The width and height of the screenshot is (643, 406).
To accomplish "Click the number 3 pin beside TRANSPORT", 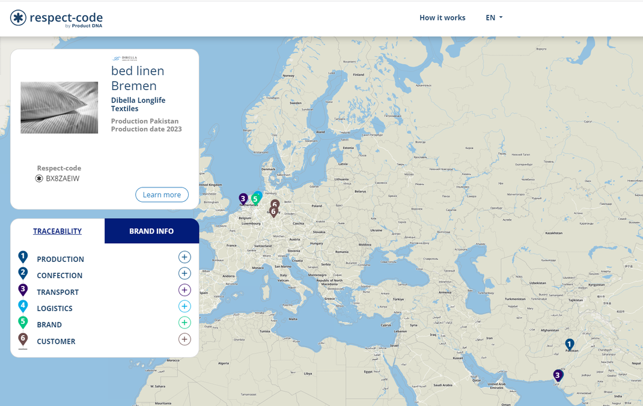I will click(23, 290).
